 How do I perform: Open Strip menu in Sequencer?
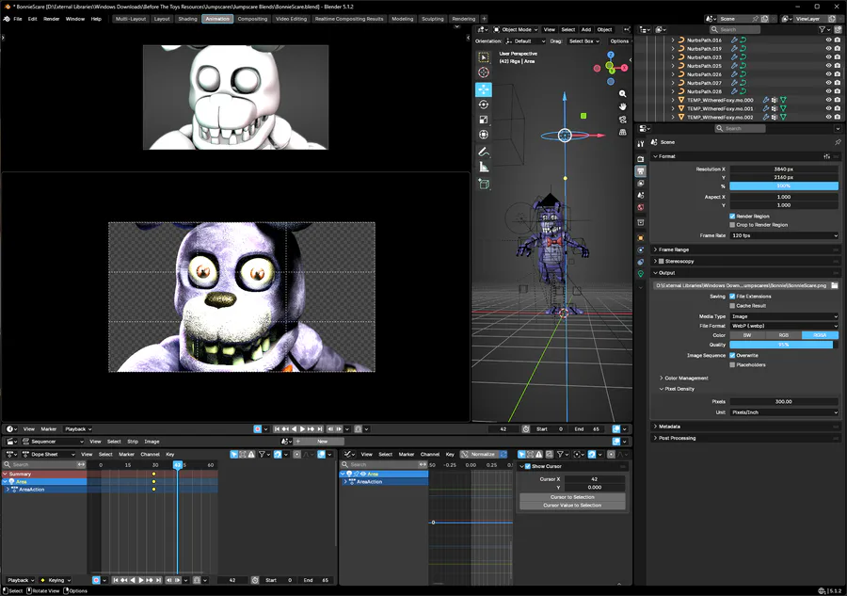tap(133, 442)
